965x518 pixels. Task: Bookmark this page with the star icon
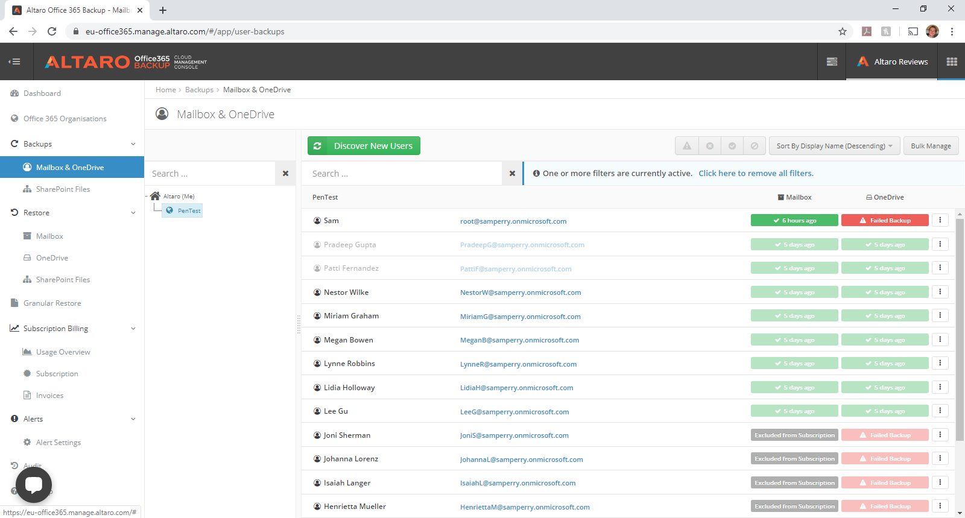pos(843,31)
